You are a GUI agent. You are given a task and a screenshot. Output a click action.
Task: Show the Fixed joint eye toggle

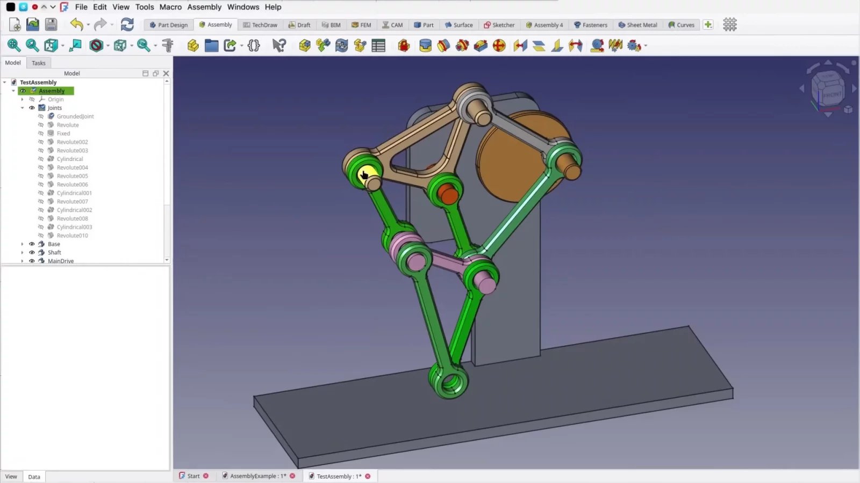click(x=41, y=134)
